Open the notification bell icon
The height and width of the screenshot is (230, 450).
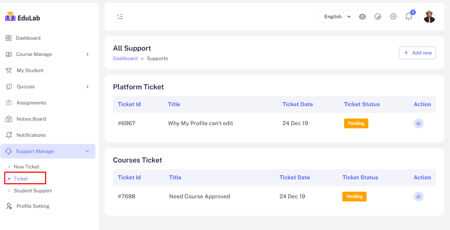tap(408, 17)
